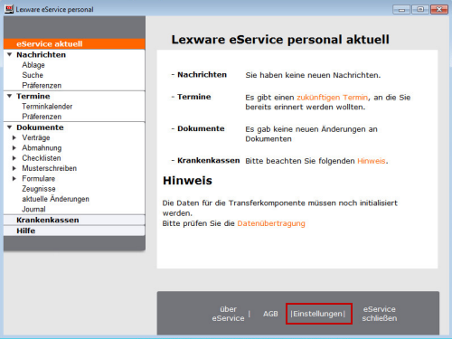This screenshot has height=339, width=452.
Task: Open the Hilfe menu item
Action: pos(74,231)
